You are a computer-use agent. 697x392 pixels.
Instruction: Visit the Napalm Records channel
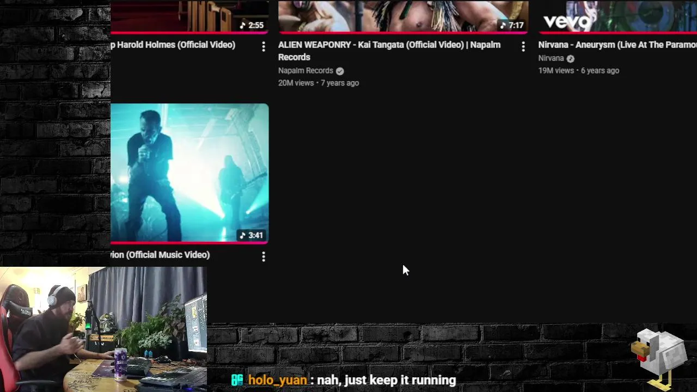(x=305, y=71)
